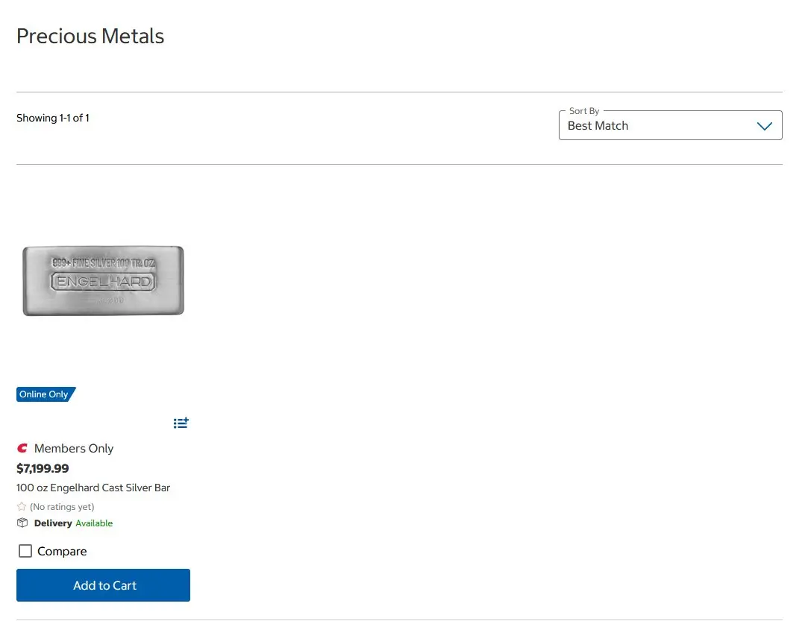Click the (No ratings yet) text
The image size is (805, 621).
pyautogui.click(x=62, y=507)
